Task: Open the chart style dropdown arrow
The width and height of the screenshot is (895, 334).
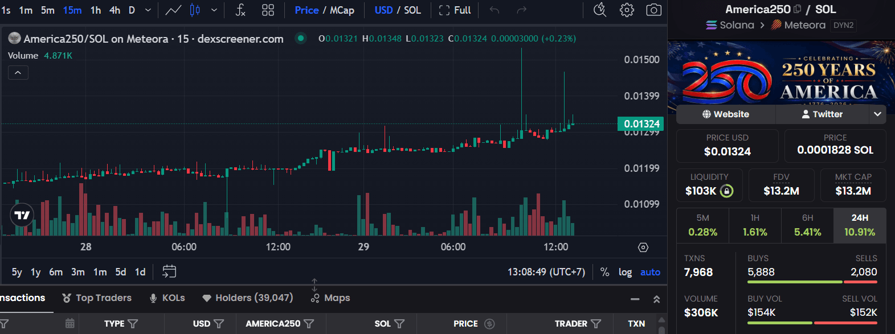Action: pos(214,10)
